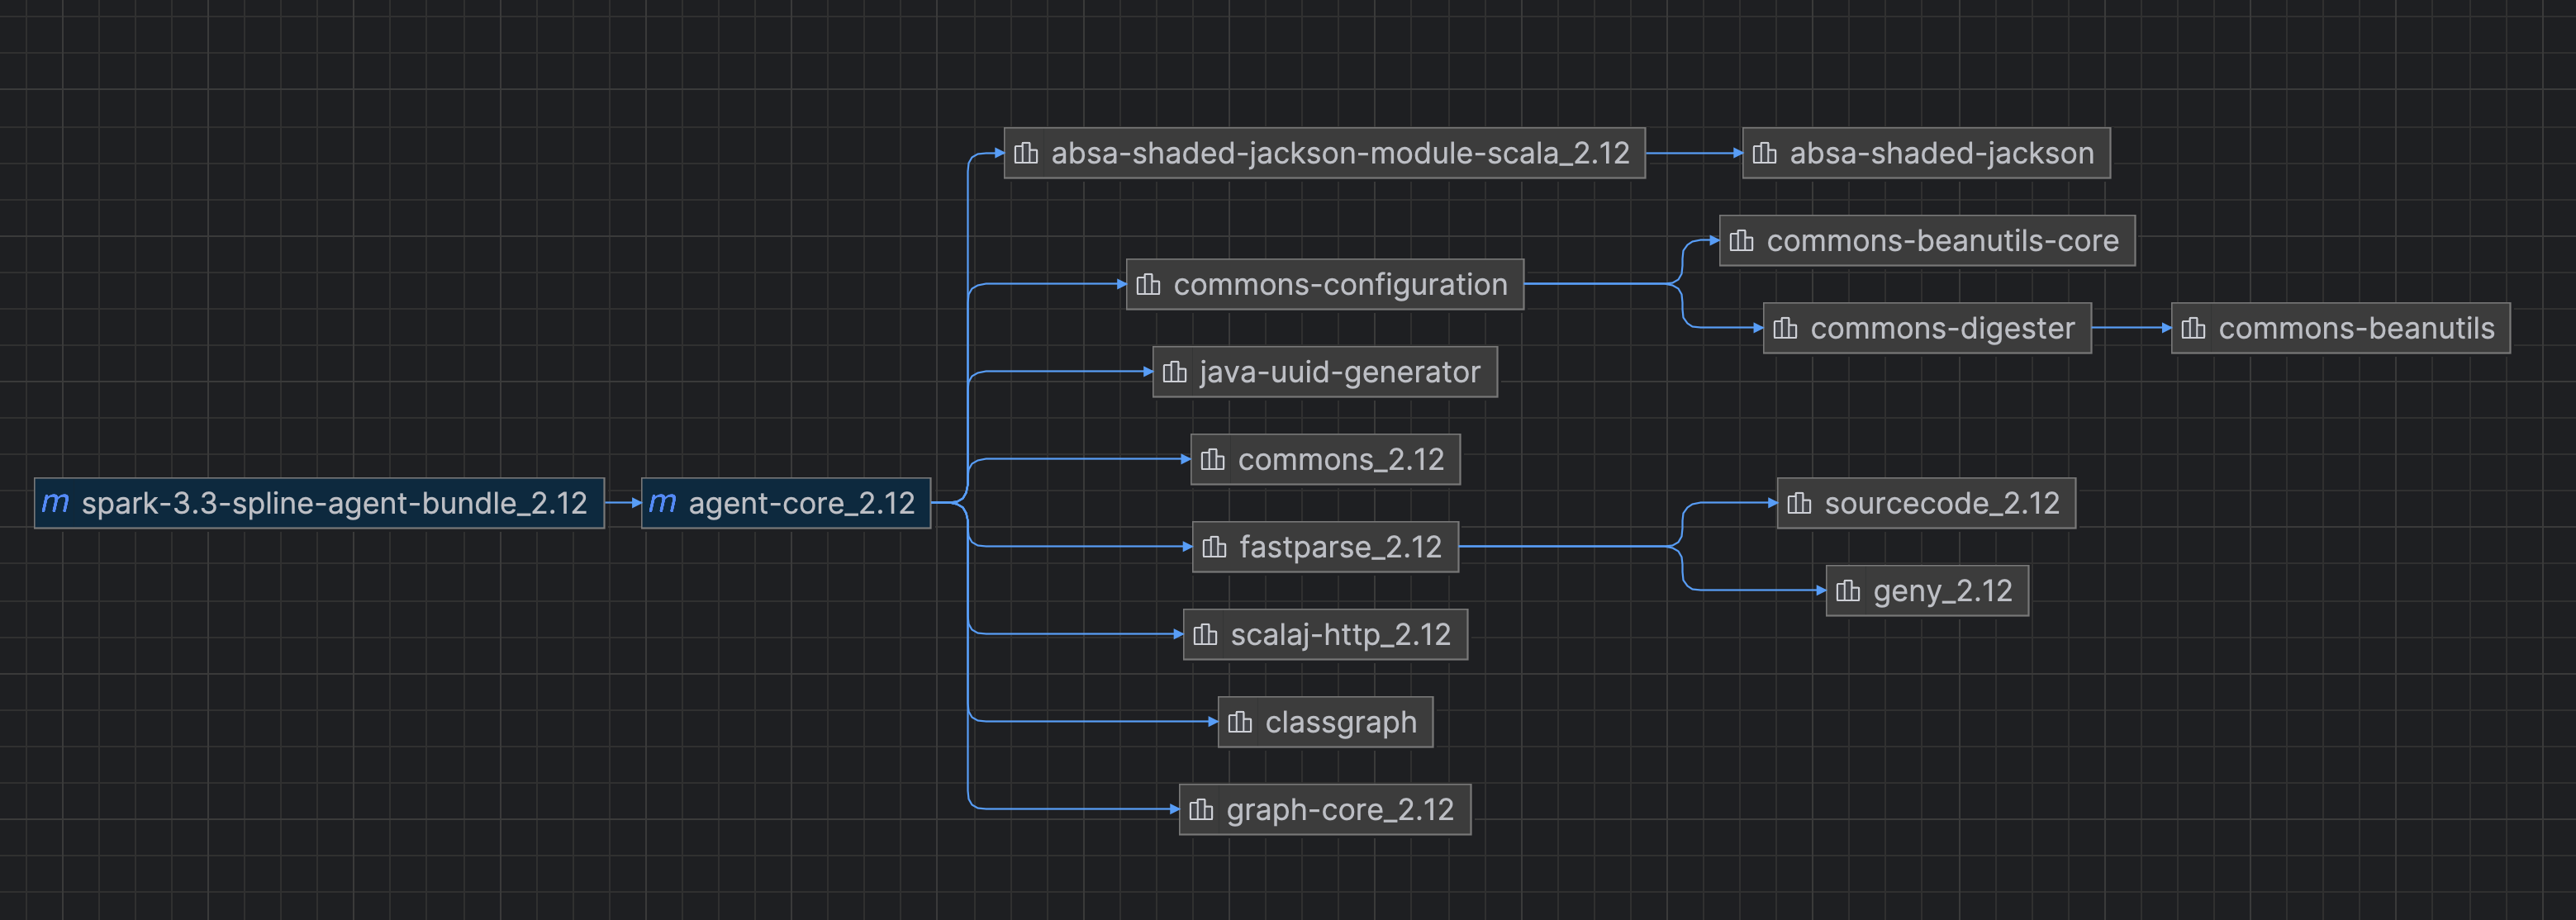Click the library icon on classgraph node

[x=1241, y=721]
